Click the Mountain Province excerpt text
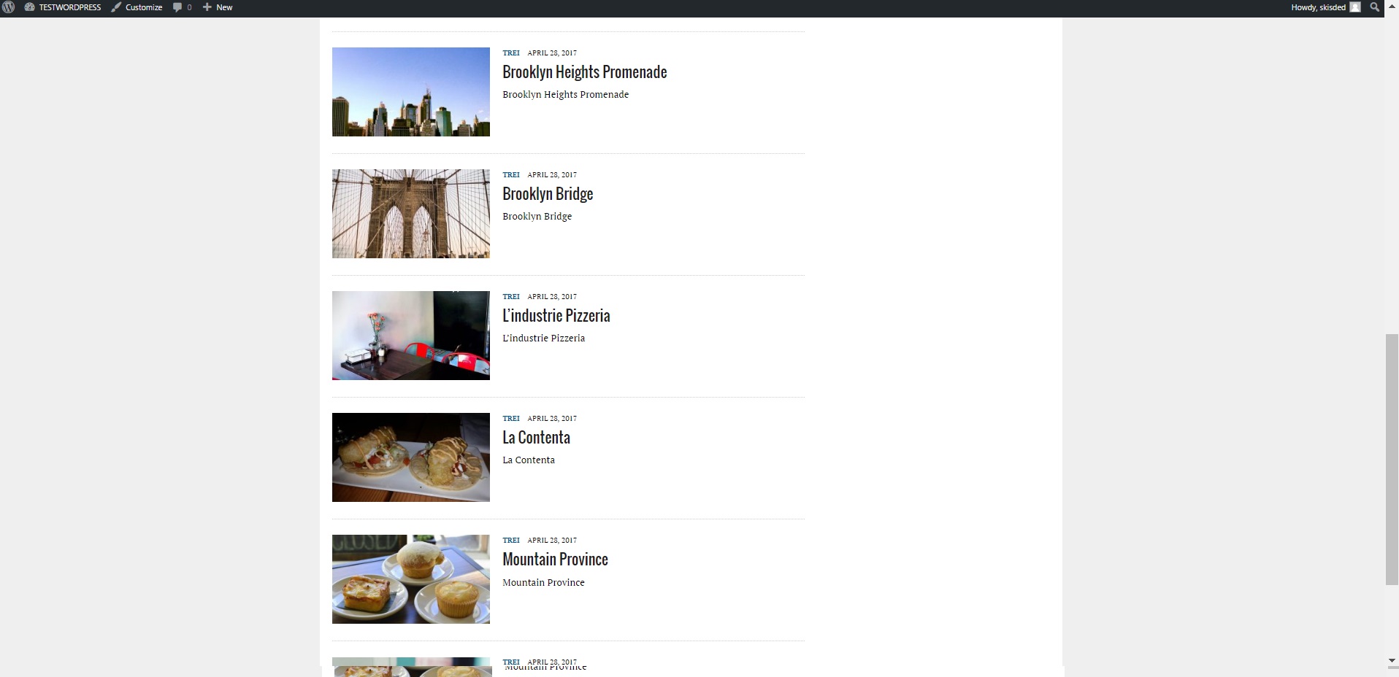1399x677 pixels. point(544,582)
